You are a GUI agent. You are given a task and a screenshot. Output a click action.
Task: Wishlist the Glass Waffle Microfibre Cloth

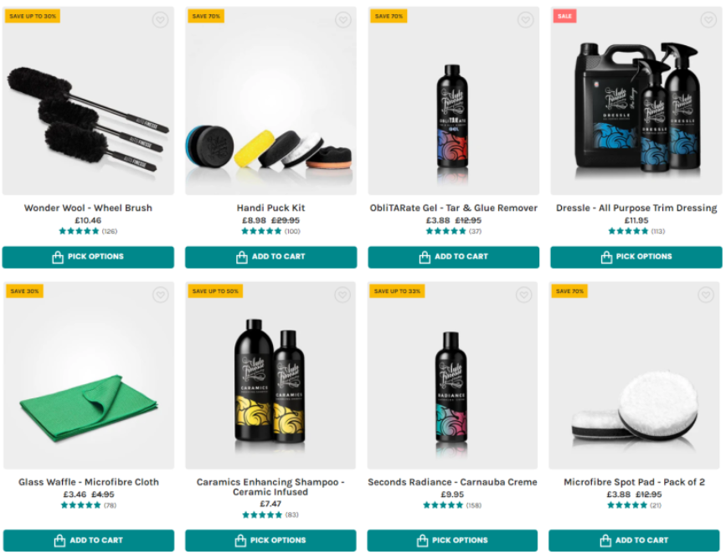(161, 295)
